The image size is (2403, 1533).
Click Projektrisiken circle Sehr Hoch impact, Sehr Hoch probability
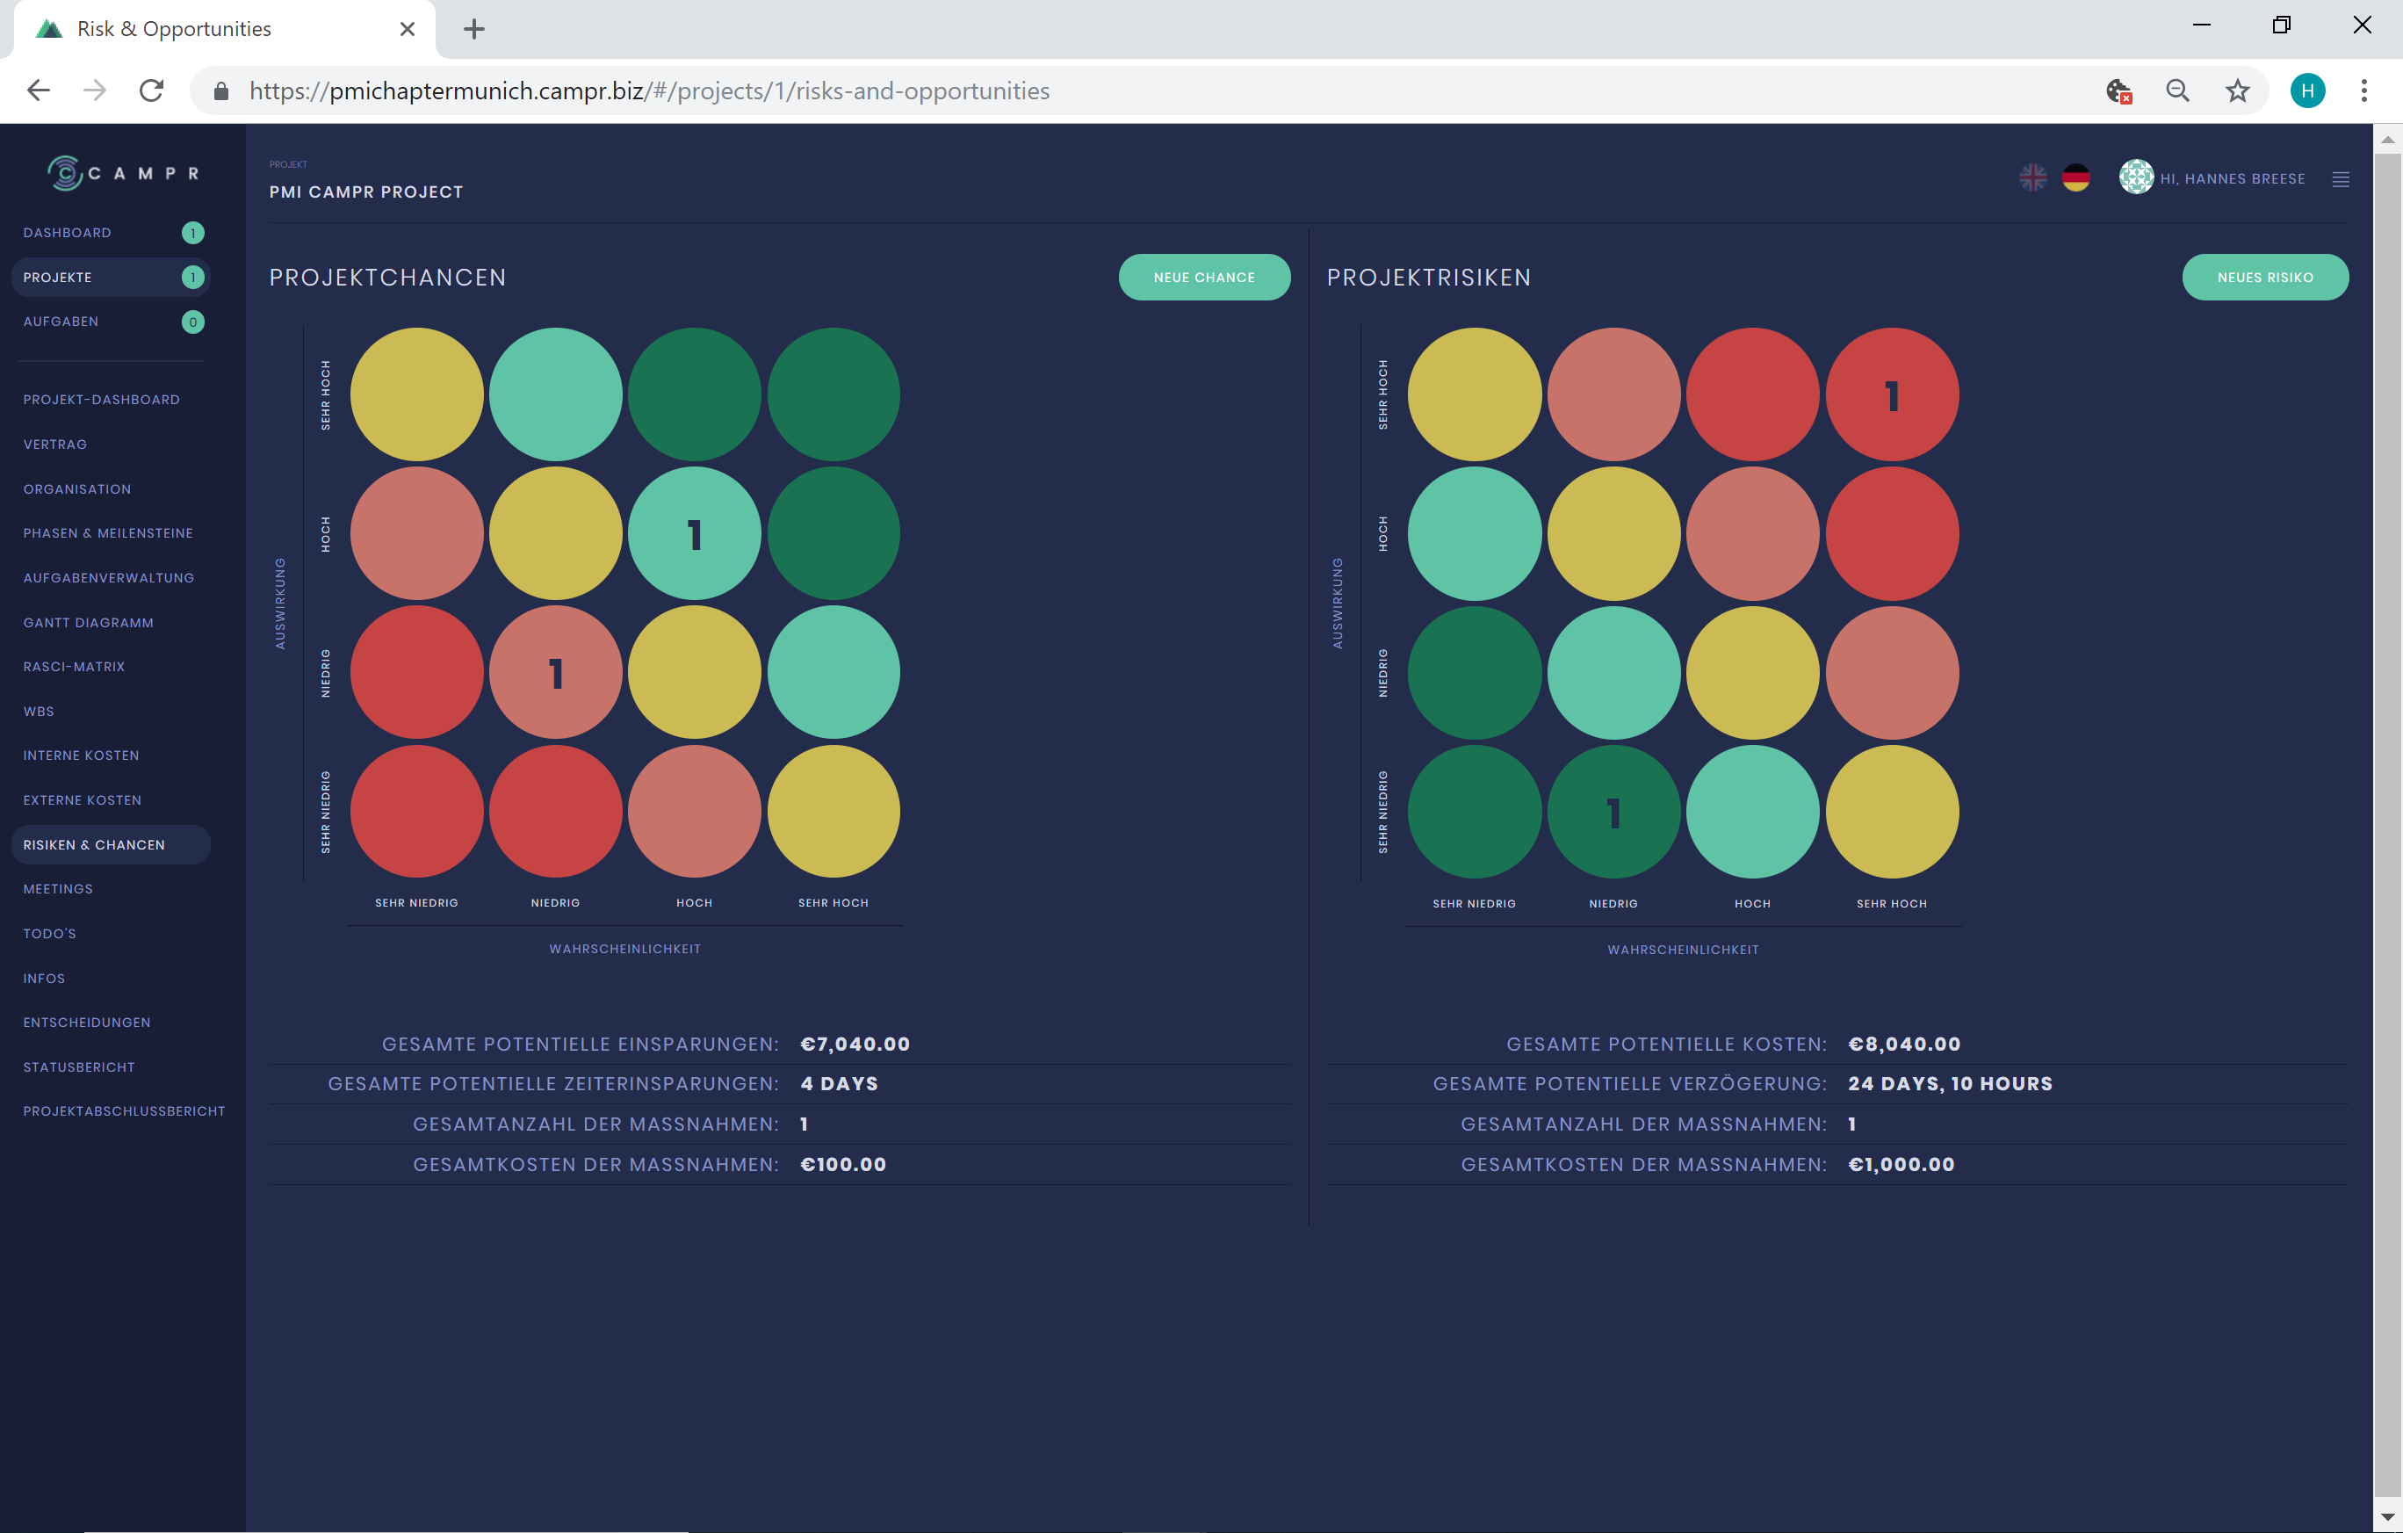(1892, 395)
